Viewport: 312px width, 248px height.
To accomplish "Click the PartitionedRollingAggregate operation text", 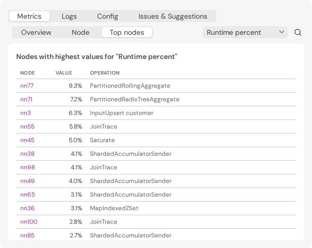I will [130, 86].
